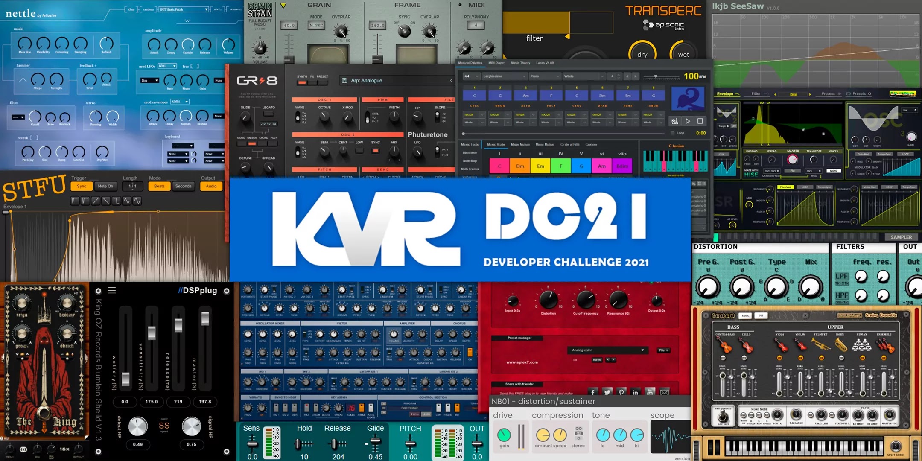Toggle the Horn ON/OFF switch in String Ensemble
The width and height of the screenshot is (922, 461).
841,358
